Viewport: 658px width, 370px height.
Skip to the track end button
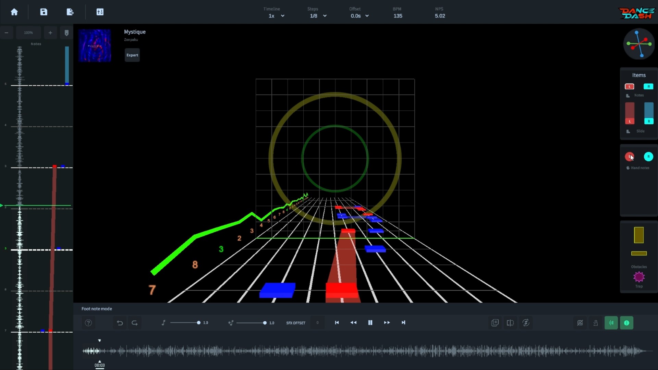(403, 322)
